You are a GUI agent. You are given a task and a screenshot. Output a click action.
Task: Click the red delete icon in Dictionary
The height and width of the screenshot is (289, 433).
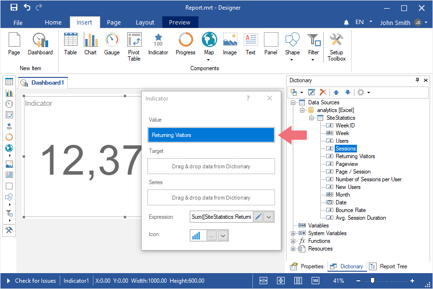tap(323, 92)
